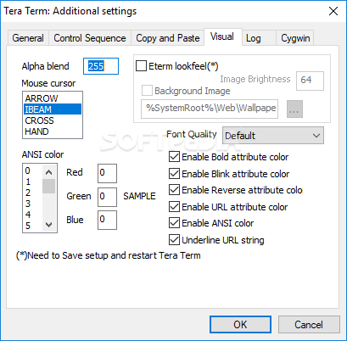Select ARROW mouse cursor
The height and width of the screenshot is (341, 347).
click(53, 98)
